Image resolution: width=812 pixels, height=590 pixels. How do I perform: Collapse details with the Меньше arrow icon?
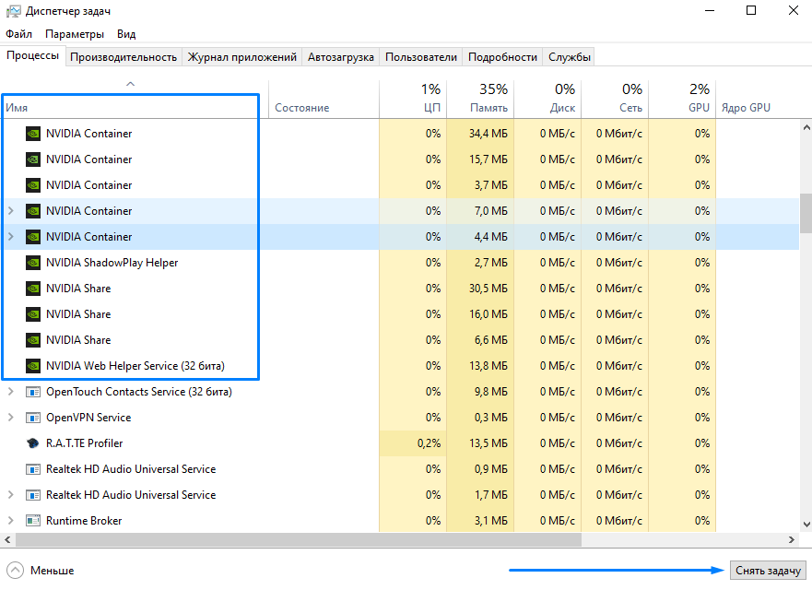click(15, 571)
